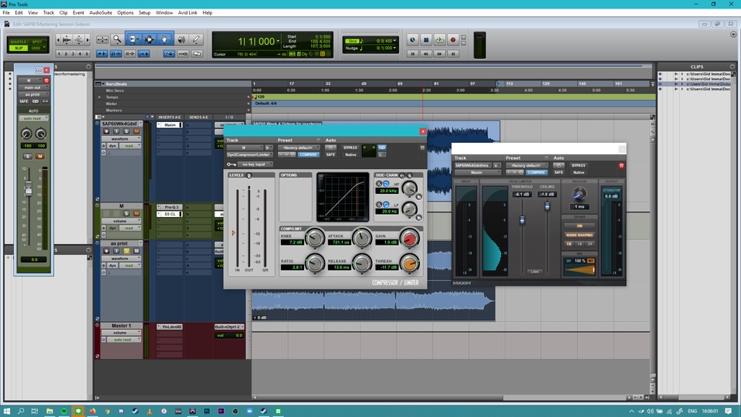
Task: Select the Grabber hand tool
Action: tap(164, 39)
